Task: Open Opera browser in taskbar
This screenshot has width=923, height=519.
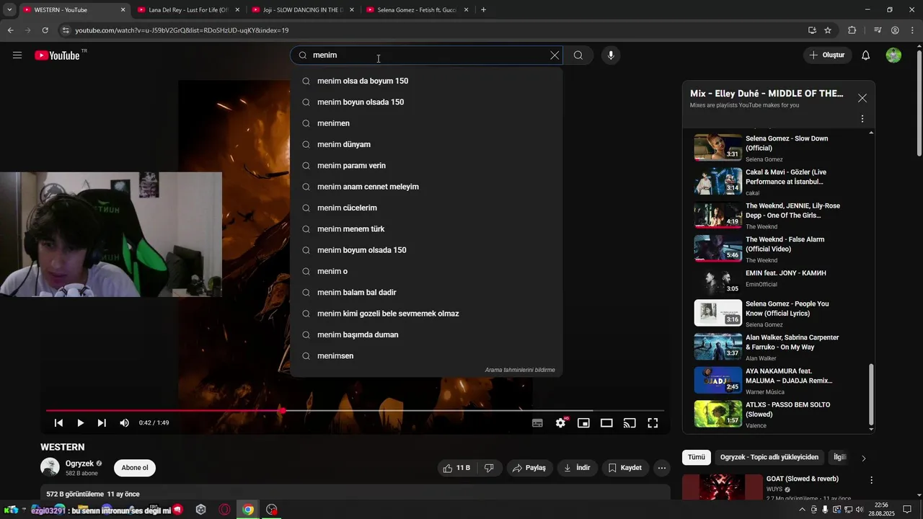Action: click(x=225, y=510)
